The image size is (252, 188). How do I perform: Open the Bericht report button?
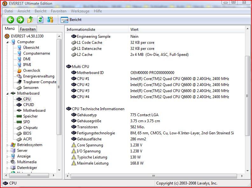(71, 20)
